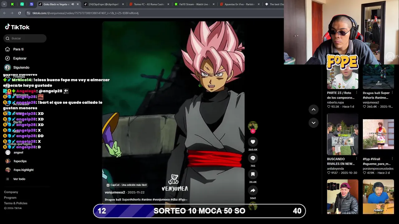This screenshot has height=224, width=399.
Task: Expand the Dragon ball Super video caption
Action: point(146,199)
